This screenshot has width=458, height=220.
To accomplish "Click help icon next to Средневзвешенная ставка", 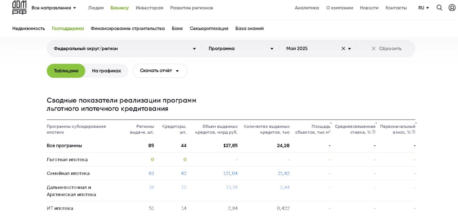I will coord(374,132).
